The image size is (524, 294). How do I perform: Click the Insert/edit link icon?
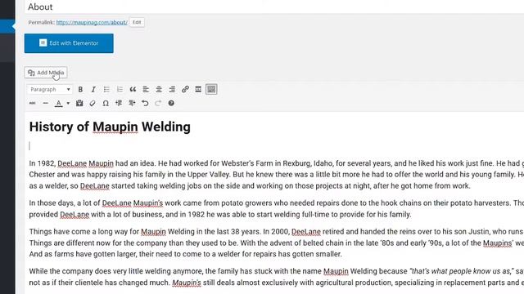pos(185,89)
